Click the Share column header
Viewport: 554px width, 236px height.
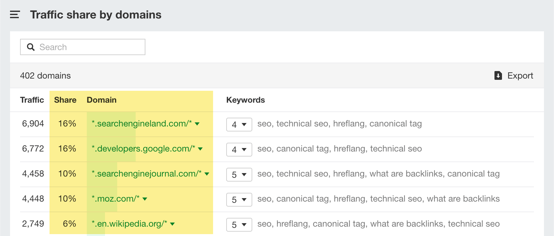(x=65, y=100)
